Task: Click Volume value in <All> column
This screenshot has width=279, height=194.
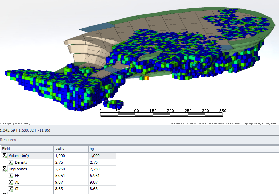Action: tap(71, 156)
